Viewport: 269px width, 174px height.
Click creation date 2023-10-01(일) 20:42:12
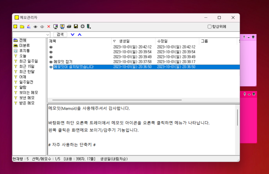132,47
